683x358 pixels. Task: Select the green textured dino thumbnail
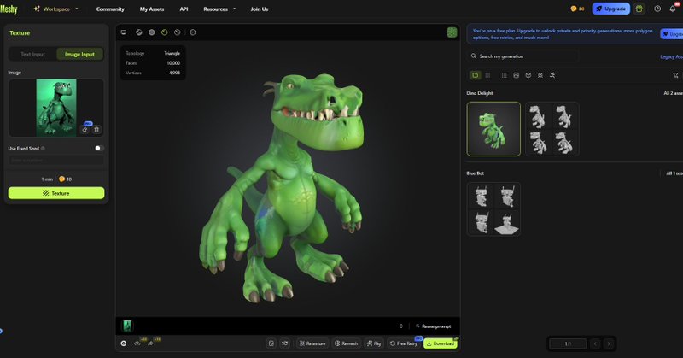point(493,129)
